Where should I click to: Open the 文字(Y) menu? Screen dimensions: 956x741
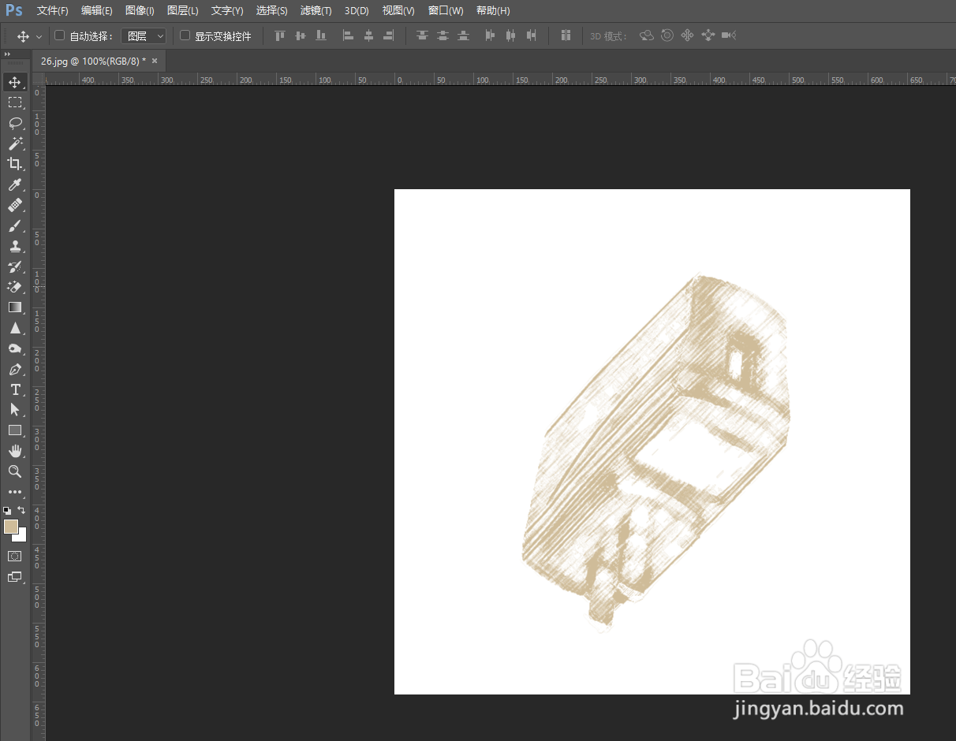pyautogui.click(x=227, y=11)
